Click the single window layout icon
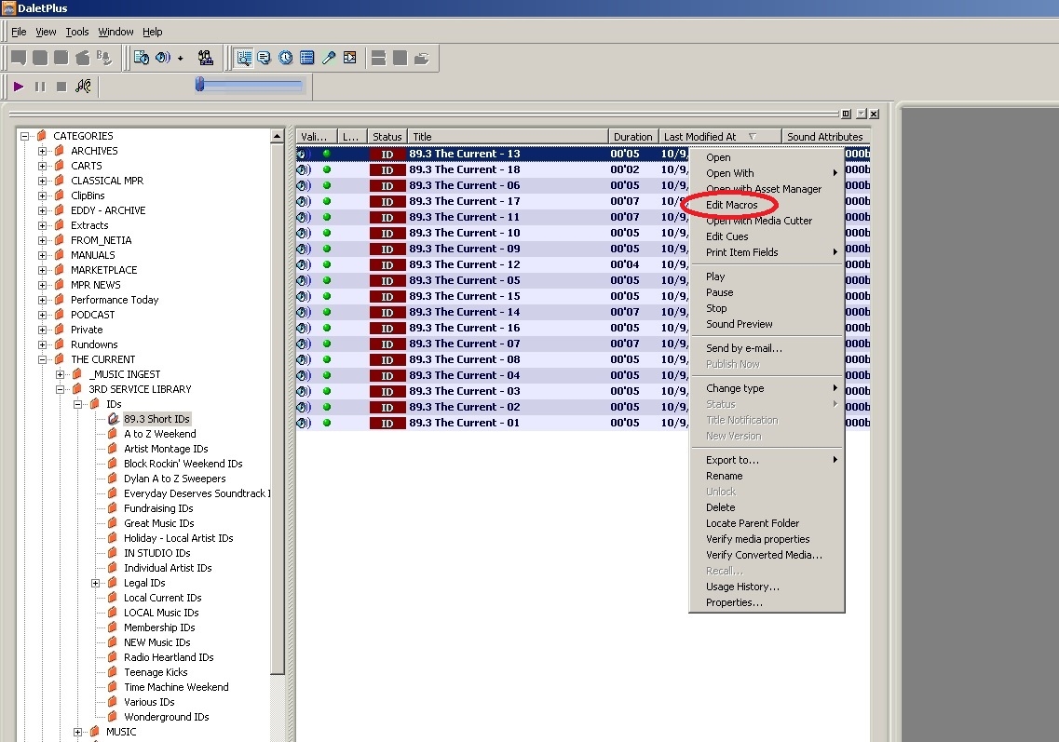 [x=401, y=58]
